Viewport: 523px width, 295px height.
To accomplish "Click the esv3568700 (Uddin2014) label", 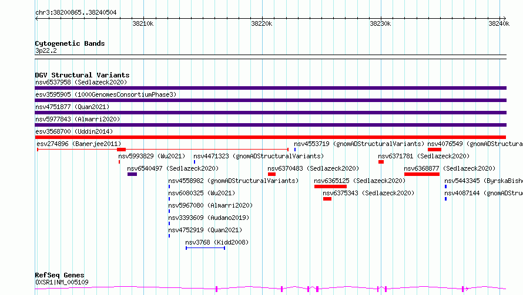I will 74,131.
